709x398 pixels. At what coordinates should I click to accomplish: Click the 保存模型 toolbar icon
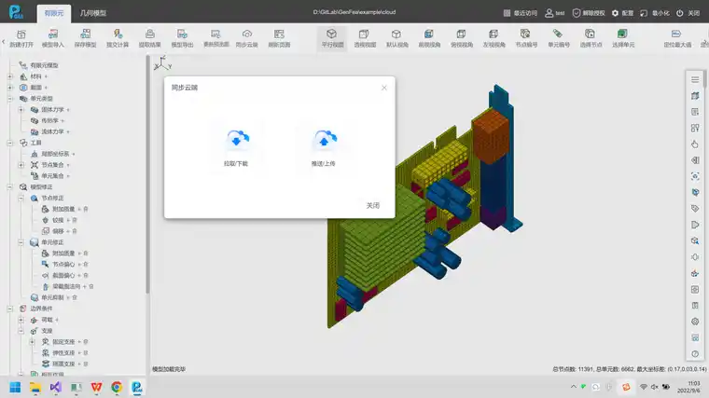[x=85, y=37]
